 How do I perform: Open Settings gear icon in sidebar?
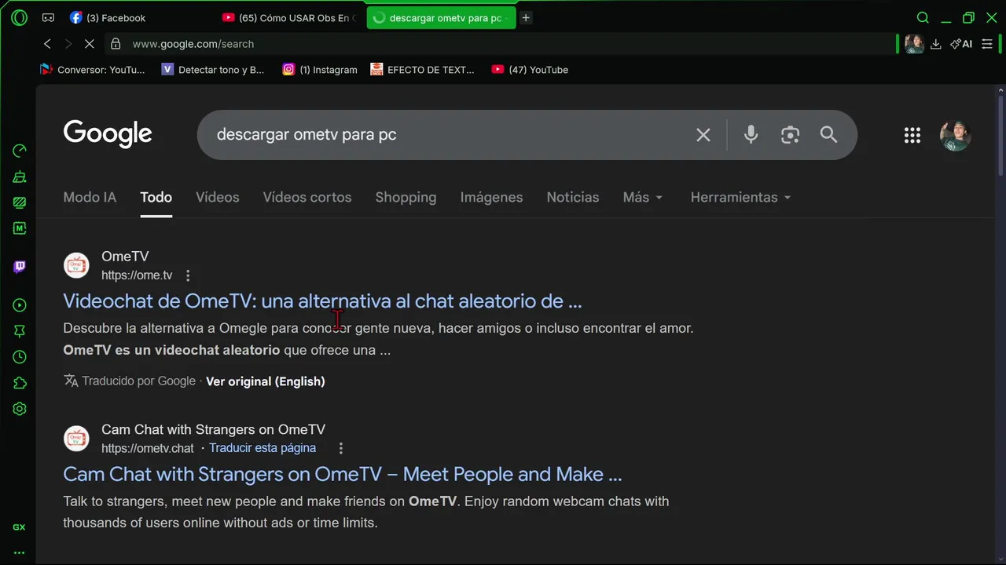(x=20, y=409)
